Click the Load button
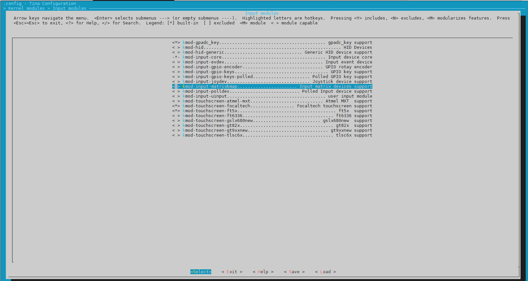Screen dimensions: 528x281 [x=325, y=272]
